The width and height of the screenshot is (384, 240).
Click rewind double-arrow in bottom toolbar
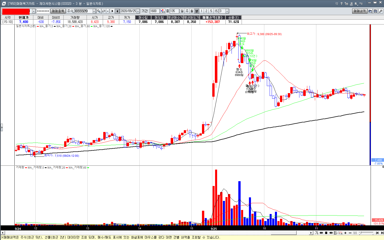click(321, 233)
